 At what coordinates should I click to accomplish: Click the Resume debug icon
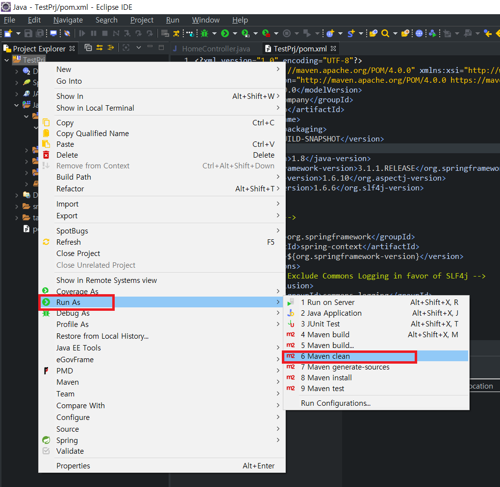[x=82, y=33]
